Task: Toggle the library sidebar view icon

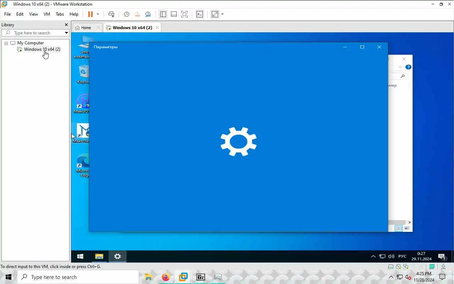Action: (163, 14)
